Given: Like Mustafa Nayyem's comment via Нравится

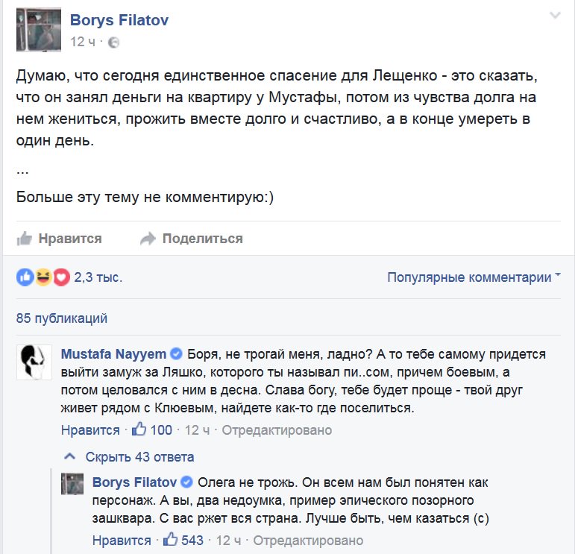Looking at the screenshot, I should click(x=89, y=430).
